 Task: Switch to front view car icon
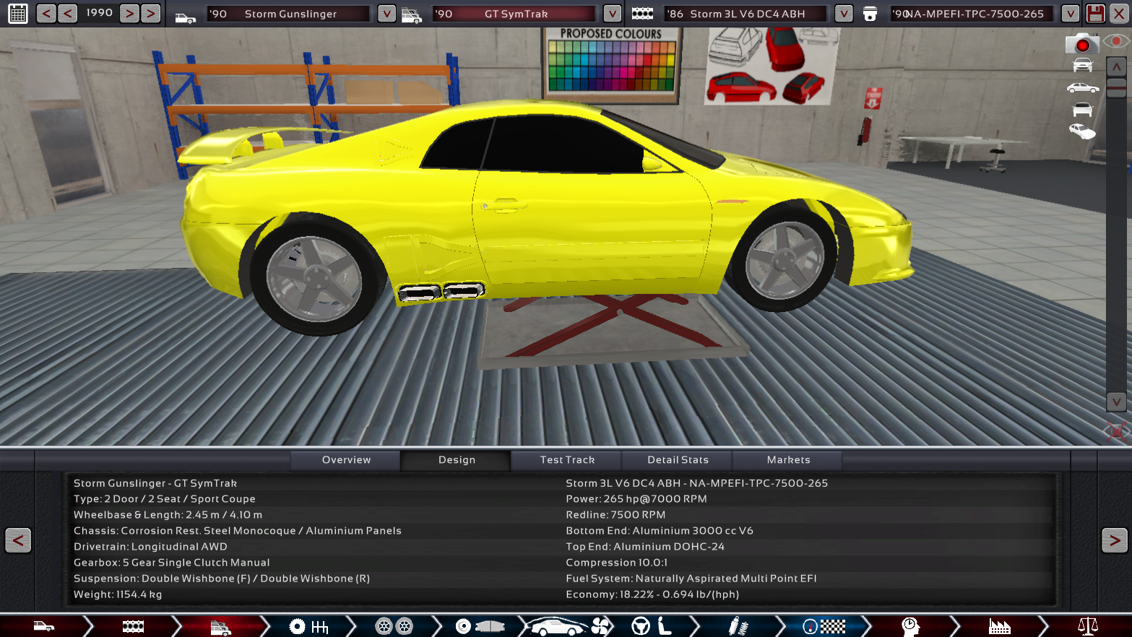point(1082,66)
